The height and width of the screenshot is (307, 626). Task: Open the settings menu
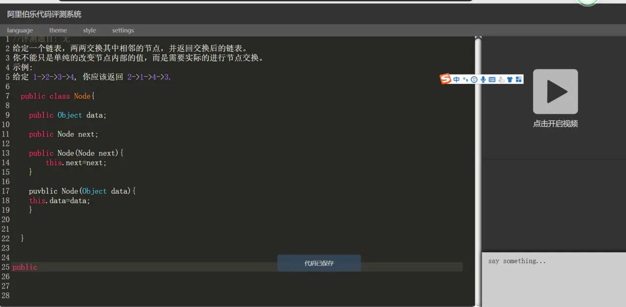(123, 30)
